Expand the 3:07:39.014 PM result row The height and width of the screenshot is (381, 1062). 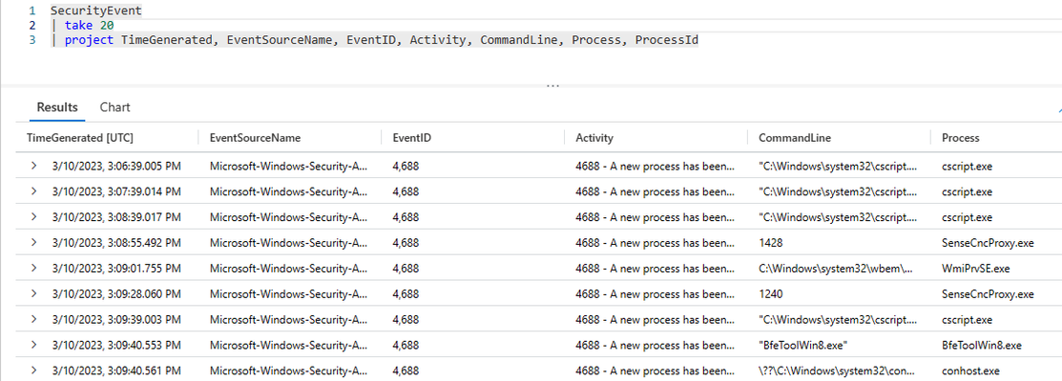[x=33, y=191]
